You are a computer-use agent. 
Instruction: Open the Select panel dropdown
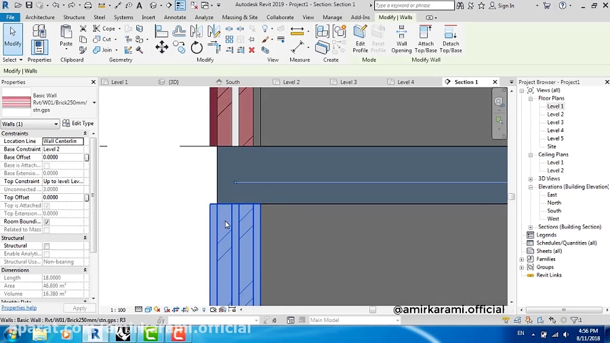(x=12, y=60)
